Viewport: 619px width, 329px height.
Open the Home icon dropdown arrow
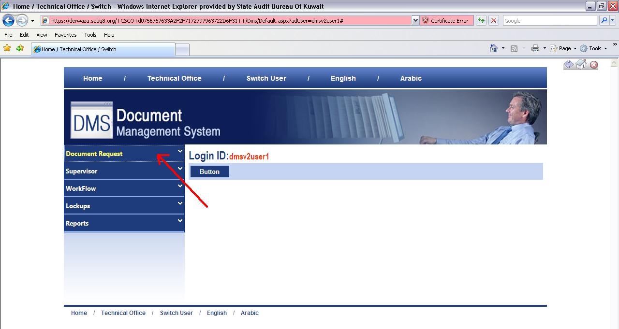(x=503, y=48)
